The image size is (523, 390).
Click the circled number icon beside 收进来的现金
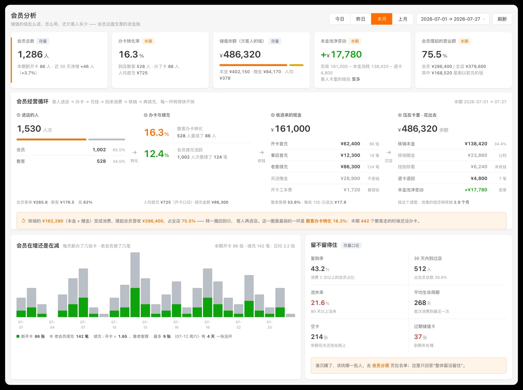pos(273,115)
